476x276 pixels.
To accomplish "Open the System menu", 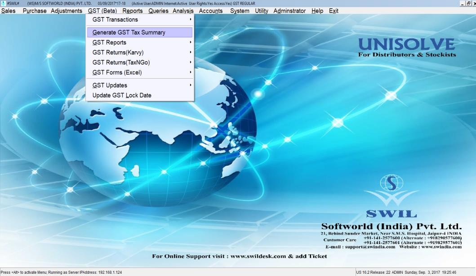I will coord(240,11).
